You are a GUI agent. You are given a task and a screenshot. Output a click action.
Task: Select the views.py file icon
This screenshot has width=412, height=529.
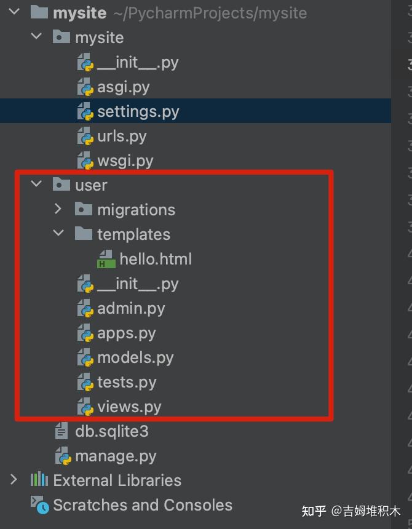coord(85,407)
